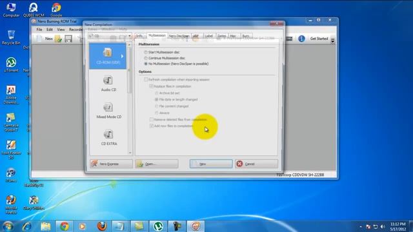Open Glary Utilities desktop shortcut

(x=34, y=203)
